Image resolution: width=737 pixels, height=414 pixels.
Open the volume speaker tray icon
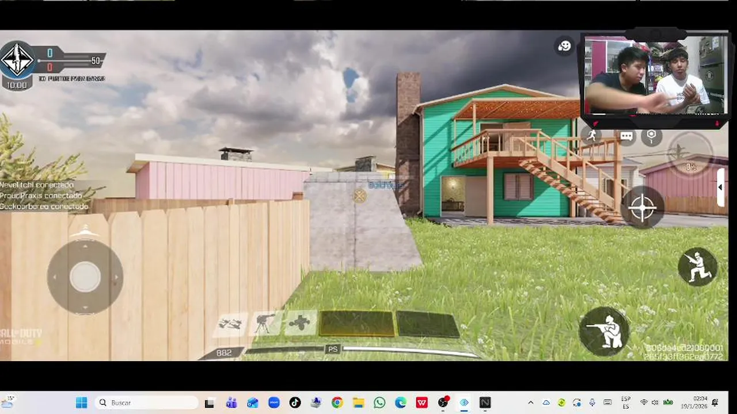click(655, 402)
